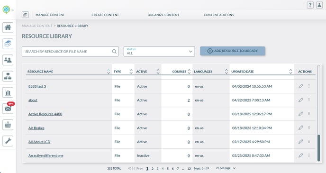Viewport: 326px width, 173px height.
Task: Edit An active different one using the pencil icon
Action: [x=300, y=155]
